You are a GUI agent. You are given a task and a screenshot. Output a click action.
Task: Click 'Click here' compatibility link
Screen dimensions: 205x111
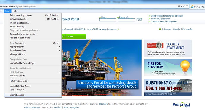pos(103,104)
